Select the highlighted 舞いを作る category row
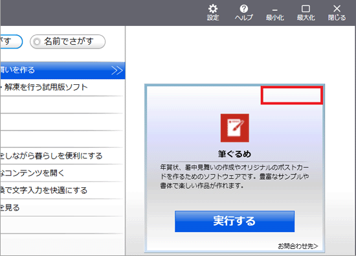The height and width of the screenshot is (256, 356). click(x=62, y=70)
